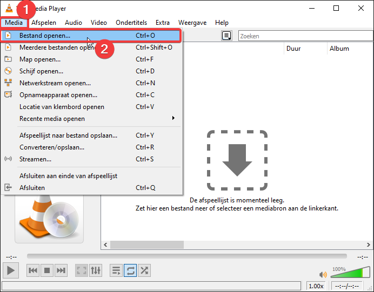Choose Afspeellijst naar bestand opslaan...
Image resolution: width=374 pixels, height=292 pixels.
pos(92,135)
